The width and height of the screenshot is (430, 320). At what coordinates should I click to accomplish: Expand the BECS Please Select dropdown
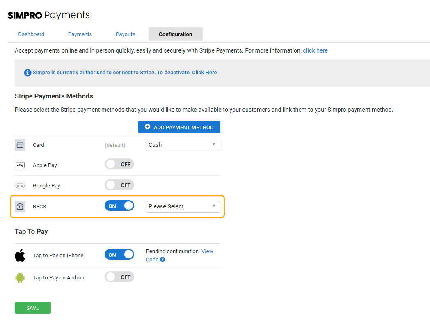183,206
